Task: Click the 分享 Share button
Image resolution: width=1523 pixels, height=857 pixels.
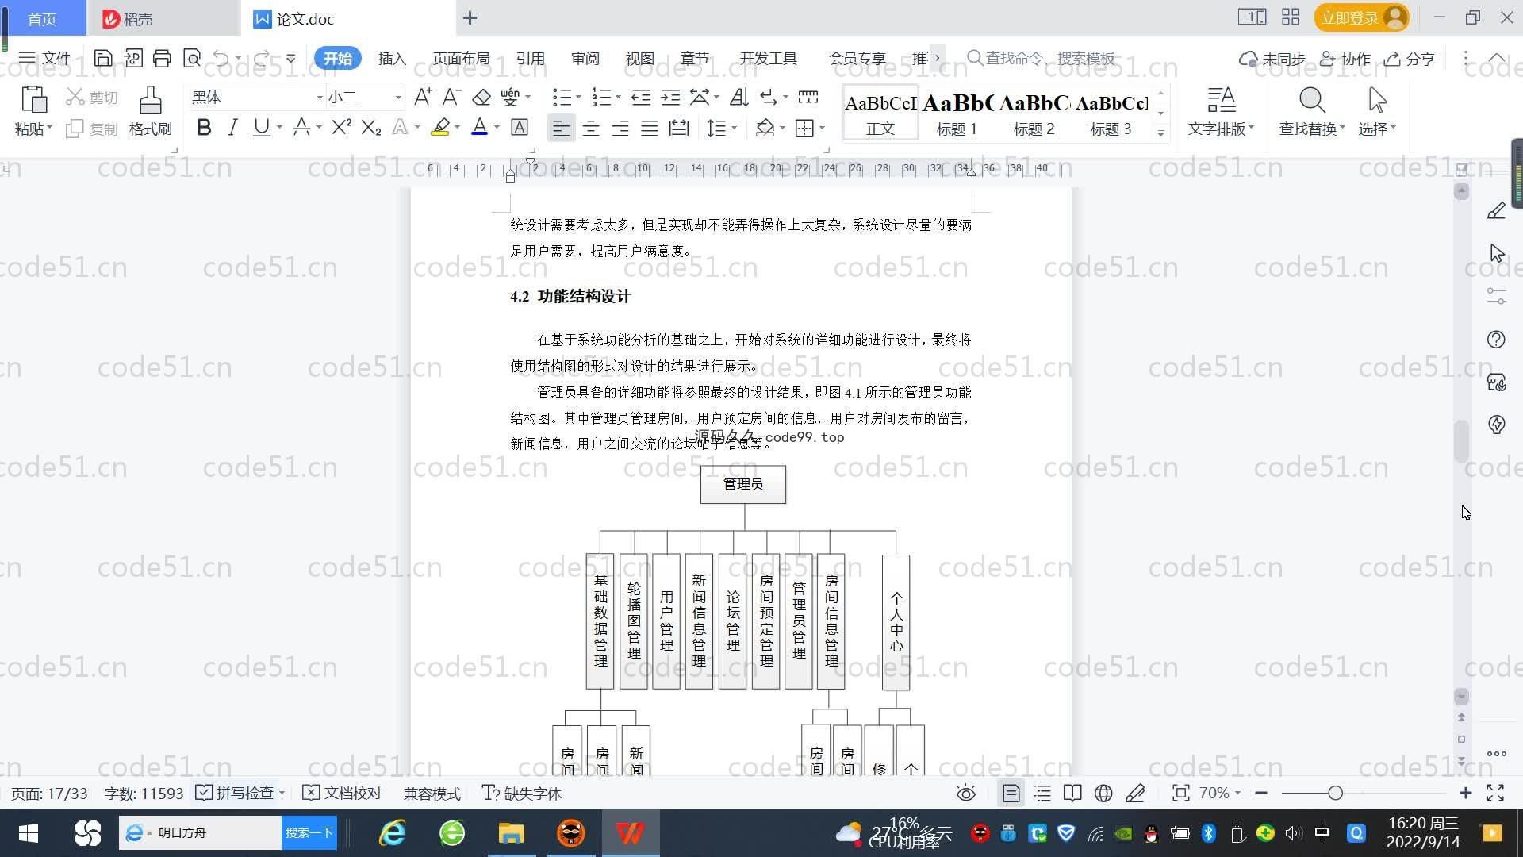Action: click(1410, 59)
